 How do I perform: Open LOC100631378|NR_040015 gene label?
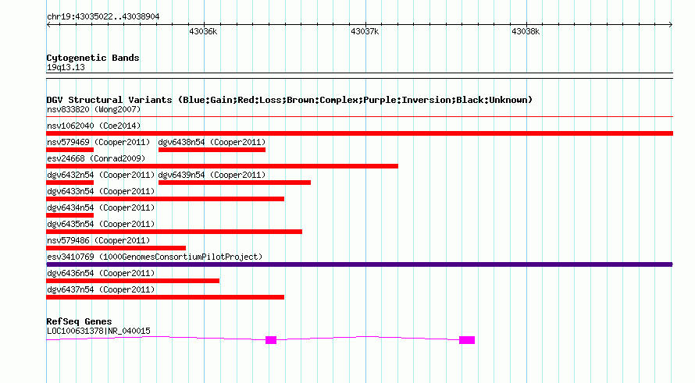click(98, 332)
